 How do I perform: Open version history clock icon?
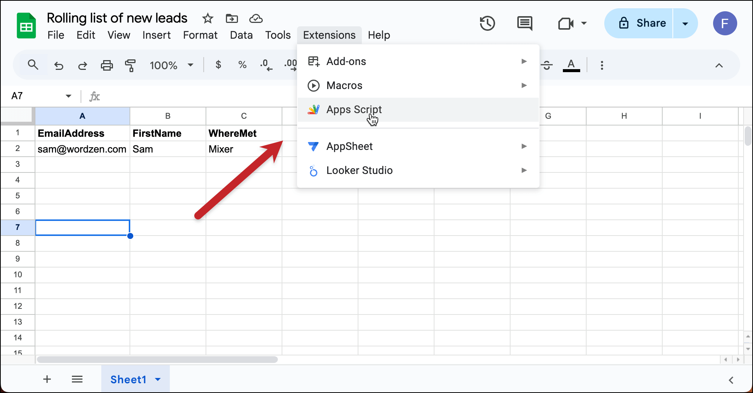click(x=487, y=23)
